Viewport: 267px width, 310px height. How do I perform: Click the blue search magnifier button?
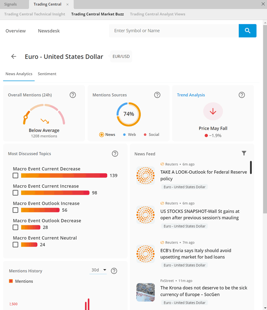(x=247, y=31)
